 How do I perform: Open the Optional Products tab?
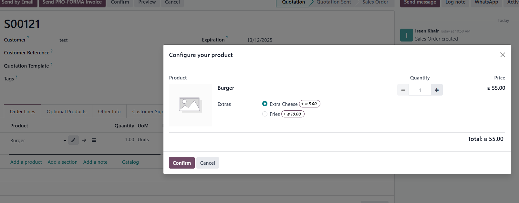point(67,112)
